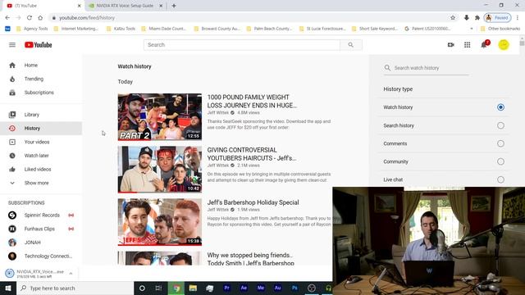Open the 10:42 haircuts video thumbnail
This screenshot has height=295, width=525.
coord(160,170)
